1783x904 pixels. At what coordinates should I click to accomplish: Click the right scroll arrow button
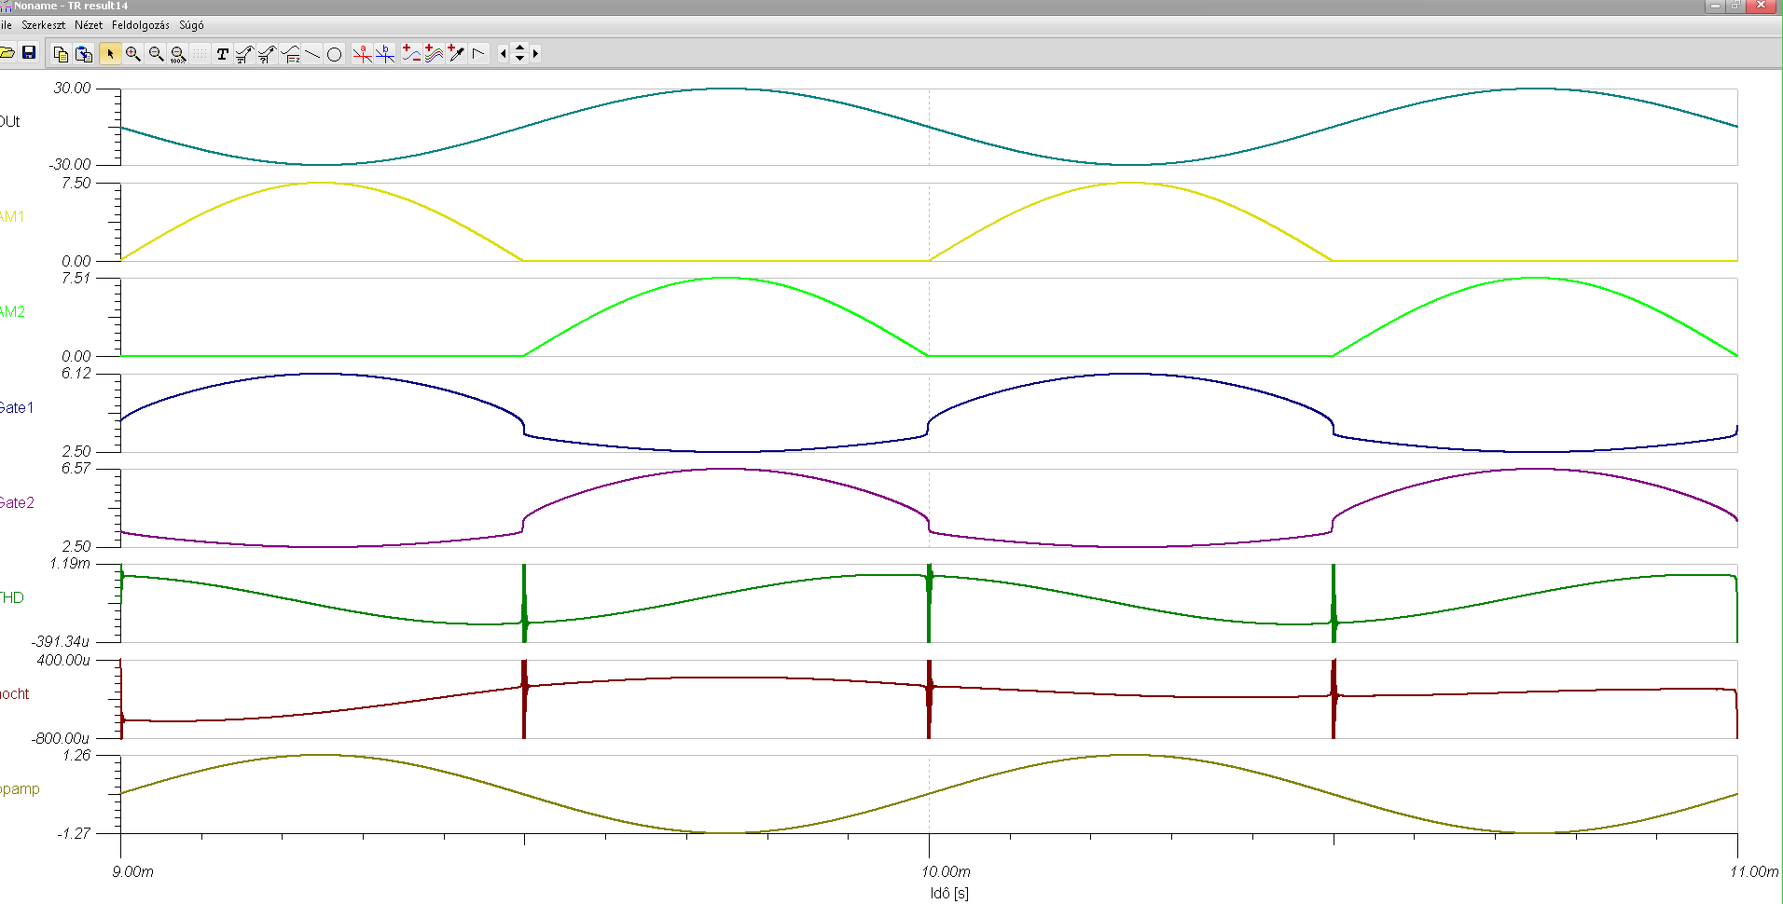click(x=535, y=53)
